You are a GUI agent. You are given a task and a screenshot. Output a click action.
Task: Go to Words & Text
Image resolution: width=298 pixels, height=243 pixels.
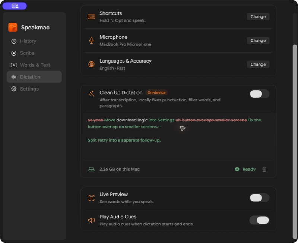tap(34, 65)
